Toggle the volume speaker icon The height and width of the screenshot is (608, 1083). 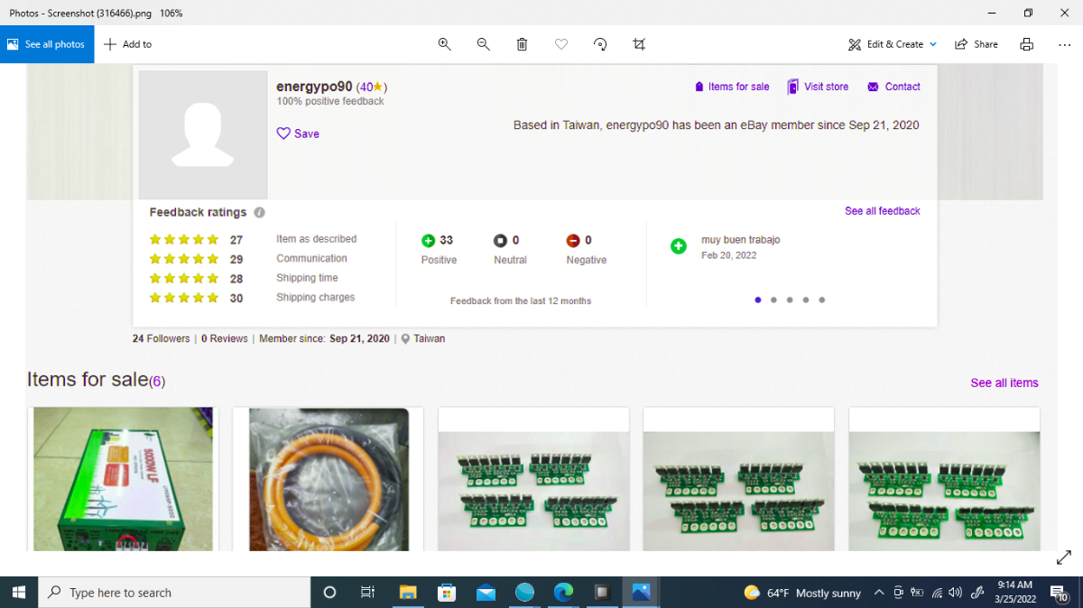coord(956,593)
